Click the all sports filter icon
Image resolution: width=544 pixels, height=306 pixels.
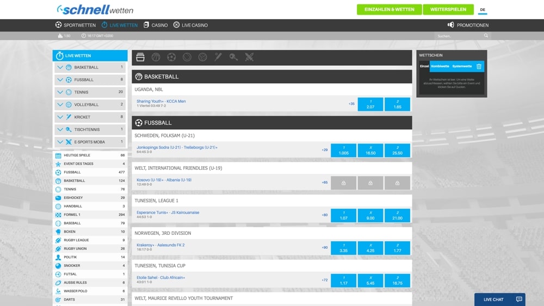[x=140, y=57]
